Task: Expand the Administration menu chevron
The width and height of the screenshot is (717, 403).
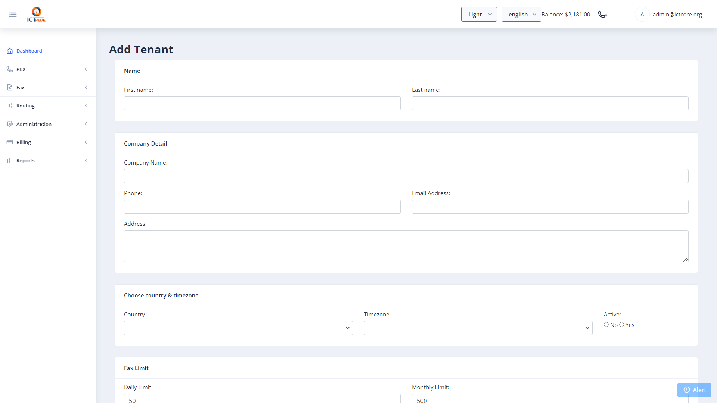Action: pyautogui.click(x=86, y=124)
